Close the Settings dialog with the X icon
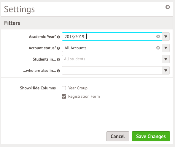The height and width of the screenshot is (147, 175). pyautogui.click(x=168, y=7)
